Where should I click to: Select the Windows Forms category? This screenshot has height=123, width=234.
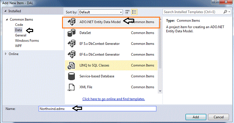(27, 41)
